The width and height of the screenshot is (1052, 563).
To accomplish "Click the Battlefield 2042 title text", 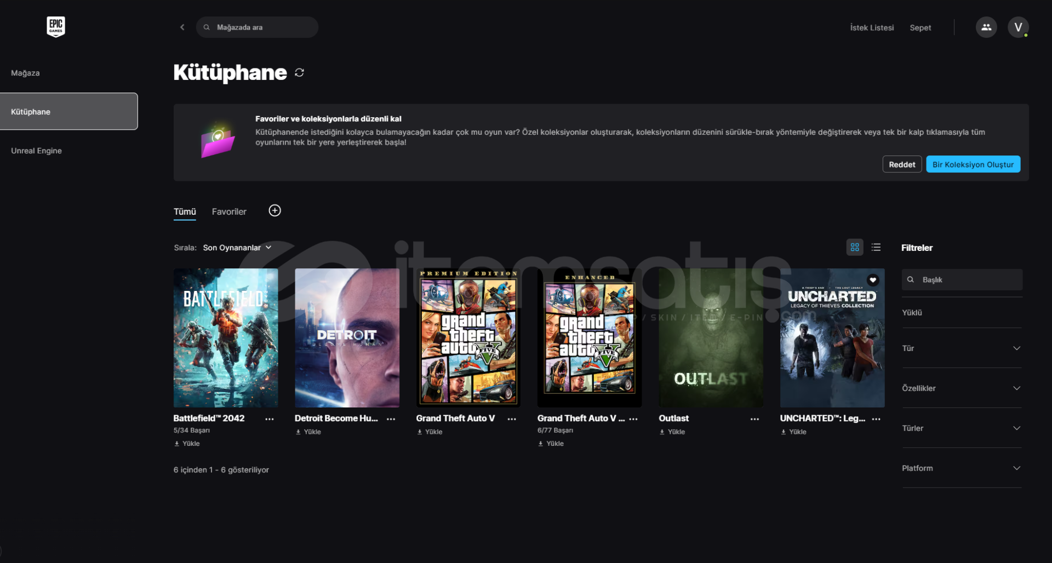I will pyautogui.click(x=209, y=418).
